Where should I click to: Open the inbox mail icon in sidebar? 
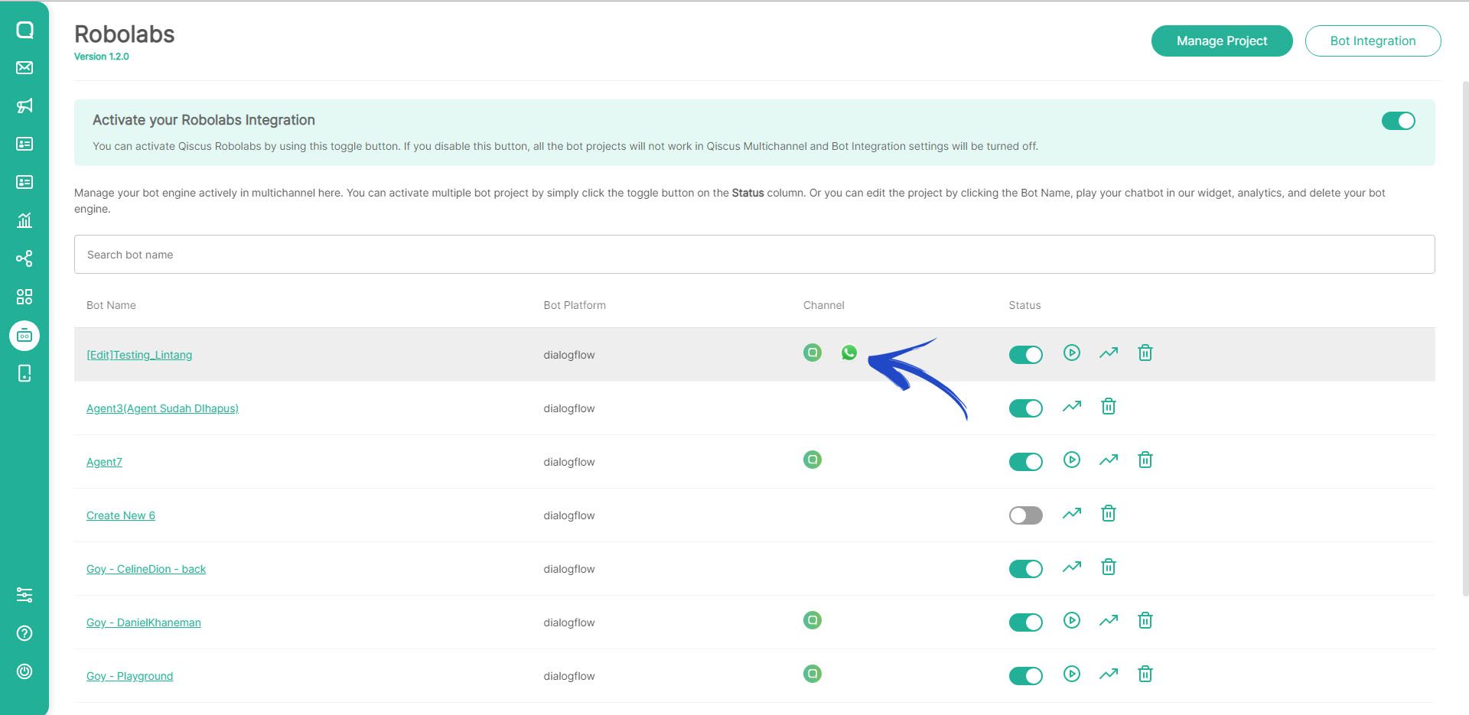tap(24, 67)
